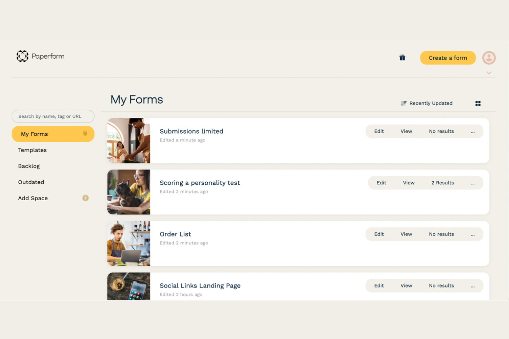Open the user account avatar icon
Image resolution: width=509 pixels, height=339 pixels.
pyautogui.click(x=489, y=58)
